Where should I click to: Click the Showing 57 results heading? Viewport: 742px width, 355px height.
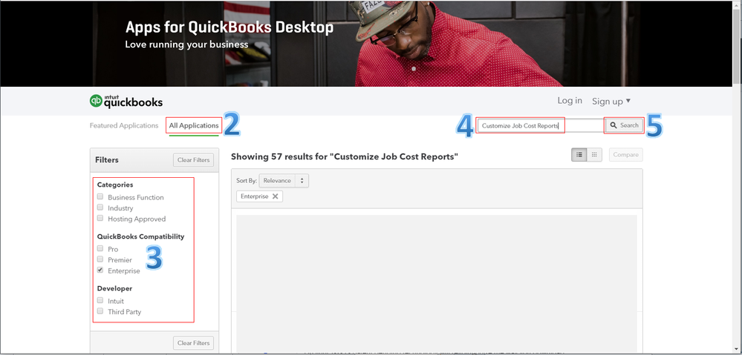coord(345,156)
